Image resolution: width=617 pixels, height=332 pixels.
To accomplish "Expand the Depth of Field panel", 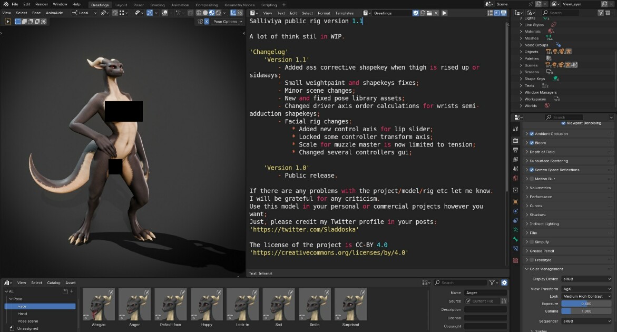I will (568, 152).
